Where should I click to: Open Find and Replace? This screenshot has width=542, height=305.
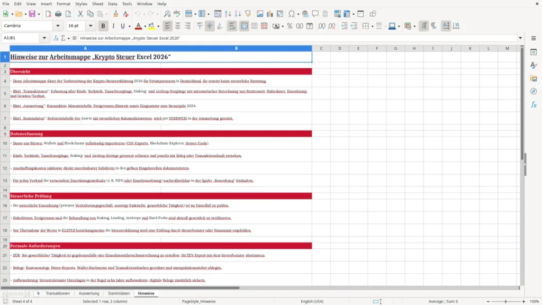point(167,14)
